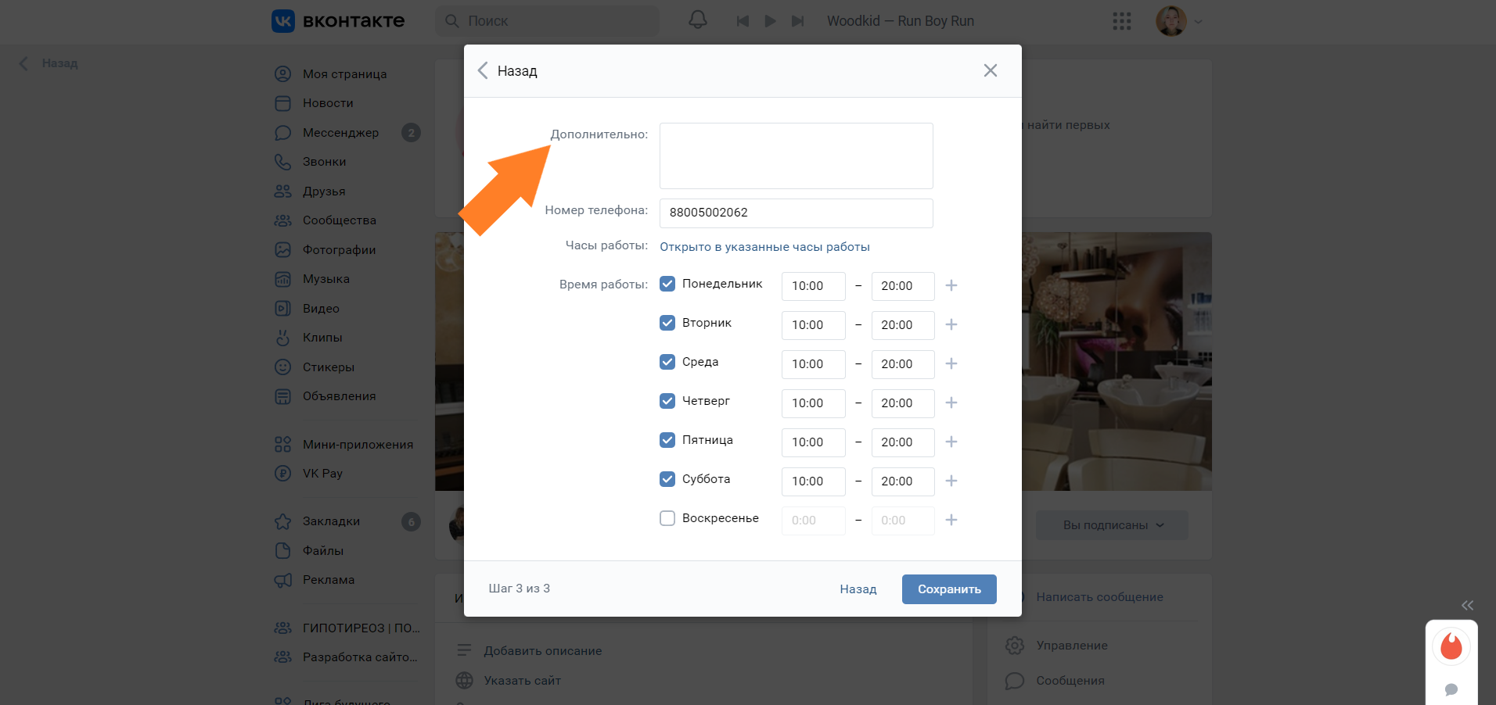Skip to next track

pyautogui.click(x=797, y=21)
